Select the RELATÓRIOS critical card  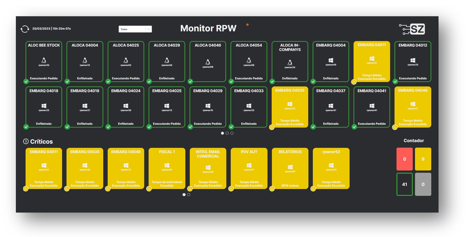pyautogui.click(x=290, y=168)
